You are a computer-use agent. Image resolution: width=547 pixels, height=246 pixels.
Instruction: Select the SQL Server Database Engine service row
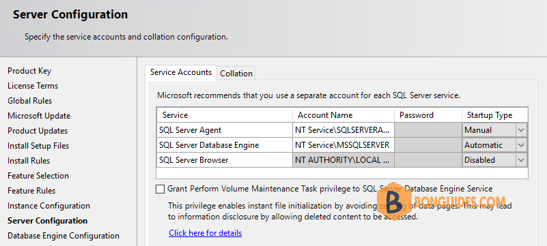tap(224, 145)
